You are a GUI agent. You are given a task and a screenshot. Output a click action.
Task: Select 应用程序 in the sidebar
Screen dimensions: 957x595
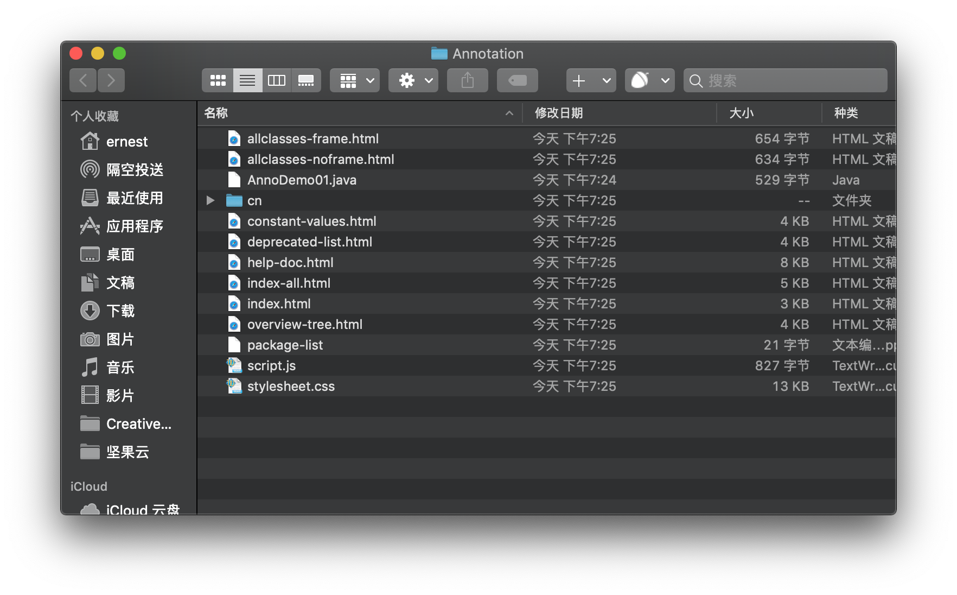click(x=129, y=226)
